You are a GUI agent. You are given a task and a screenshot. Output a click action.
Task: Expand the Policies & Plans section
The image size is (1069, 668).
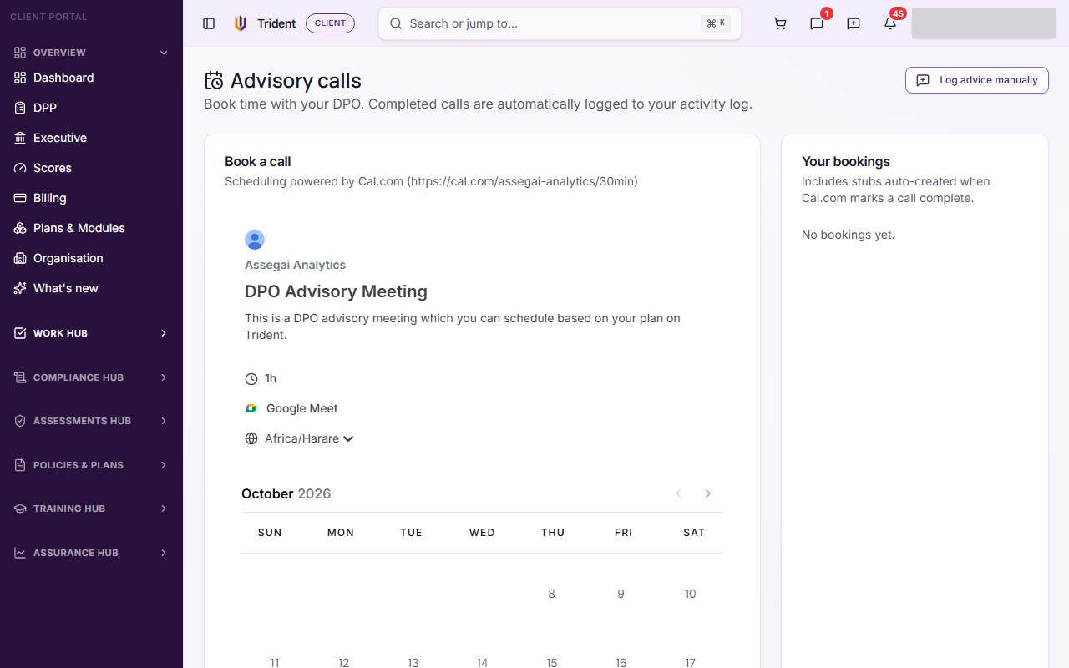(91, 465)
